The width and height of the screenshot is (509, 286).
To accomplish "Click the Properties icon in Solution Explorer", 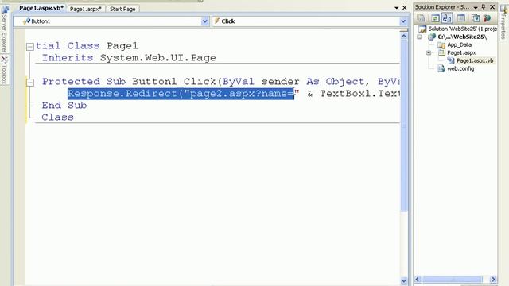I will (422, 18).
